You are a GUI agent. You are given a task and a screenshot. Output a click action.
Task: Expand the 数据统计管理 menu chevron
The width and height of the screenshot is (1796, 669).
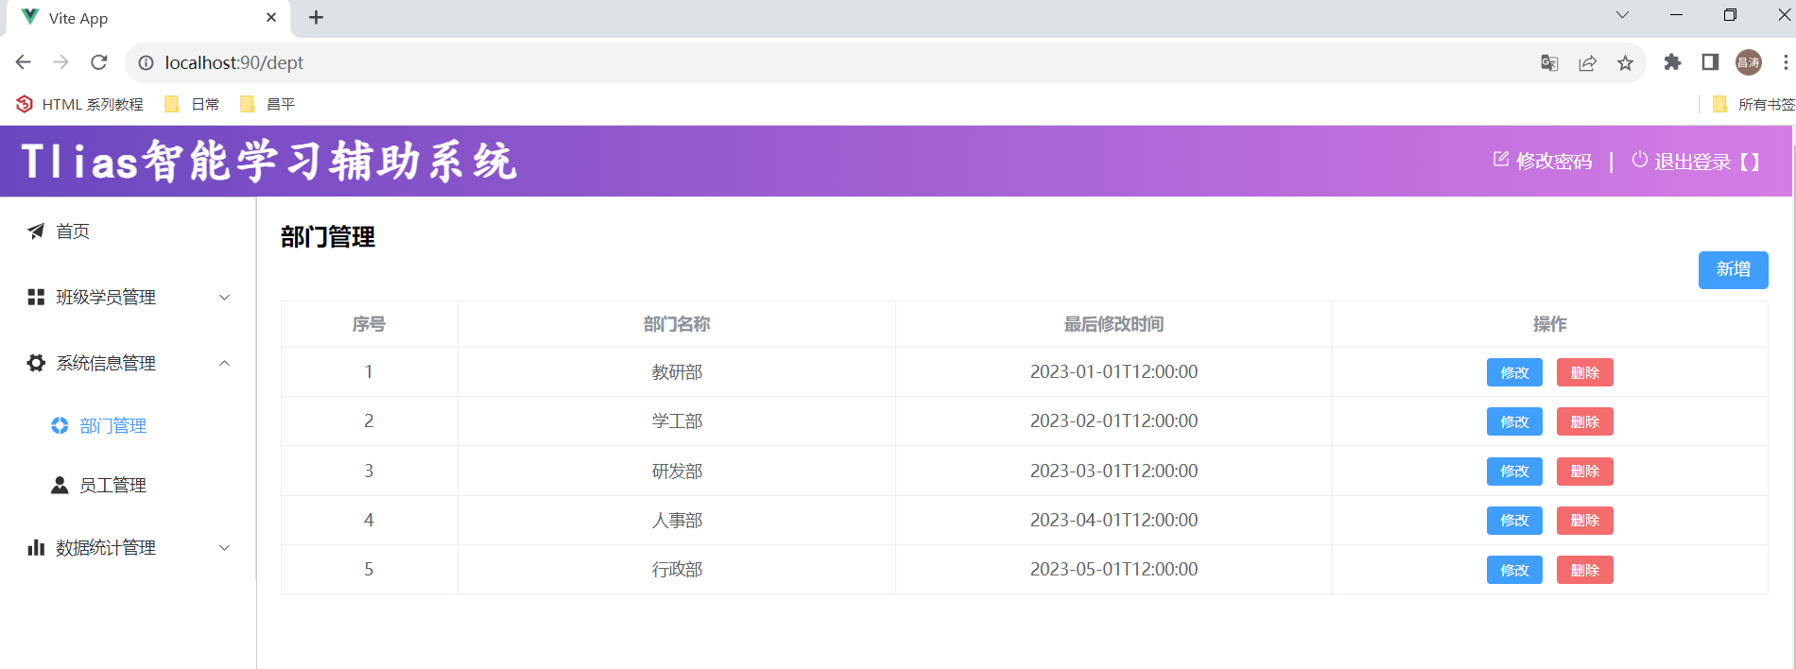point(225,548)
